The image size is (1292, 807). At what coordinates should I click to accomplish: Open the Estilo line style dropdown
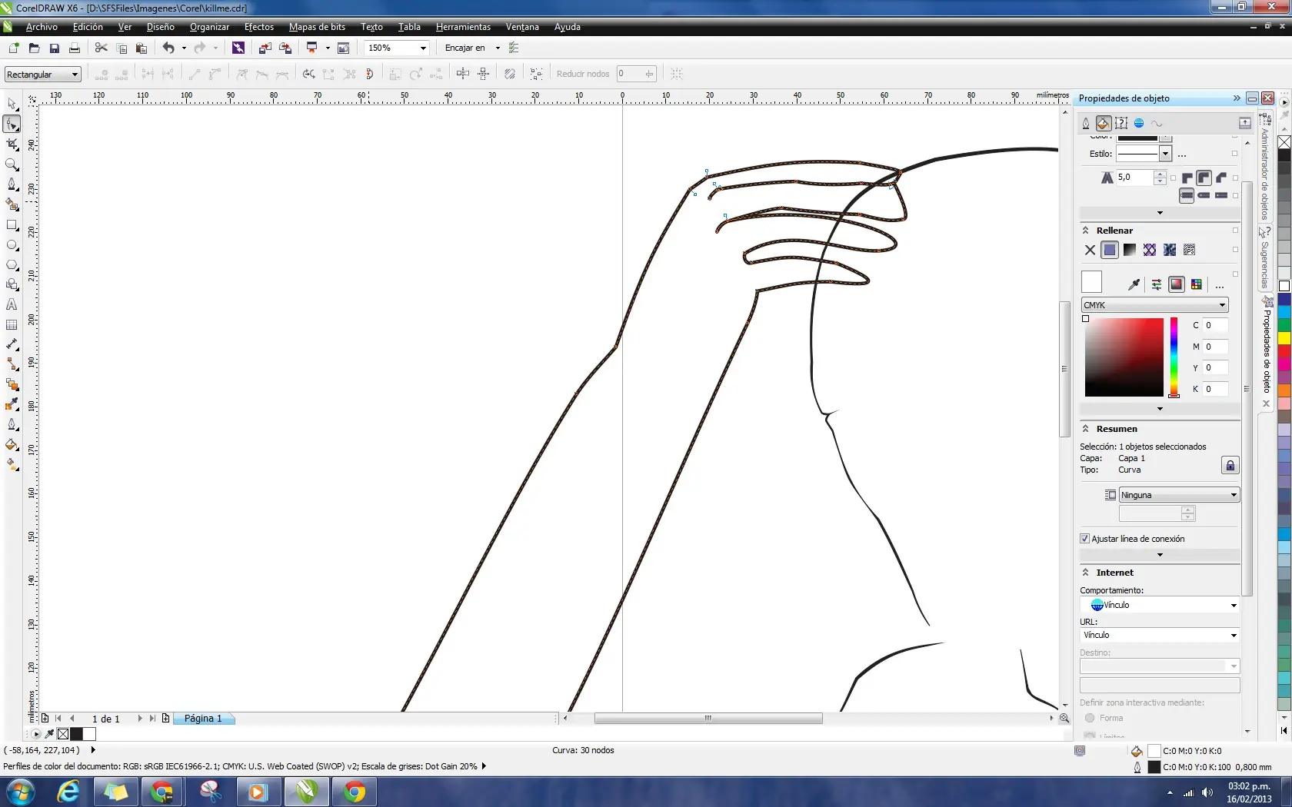[1166, 154]
